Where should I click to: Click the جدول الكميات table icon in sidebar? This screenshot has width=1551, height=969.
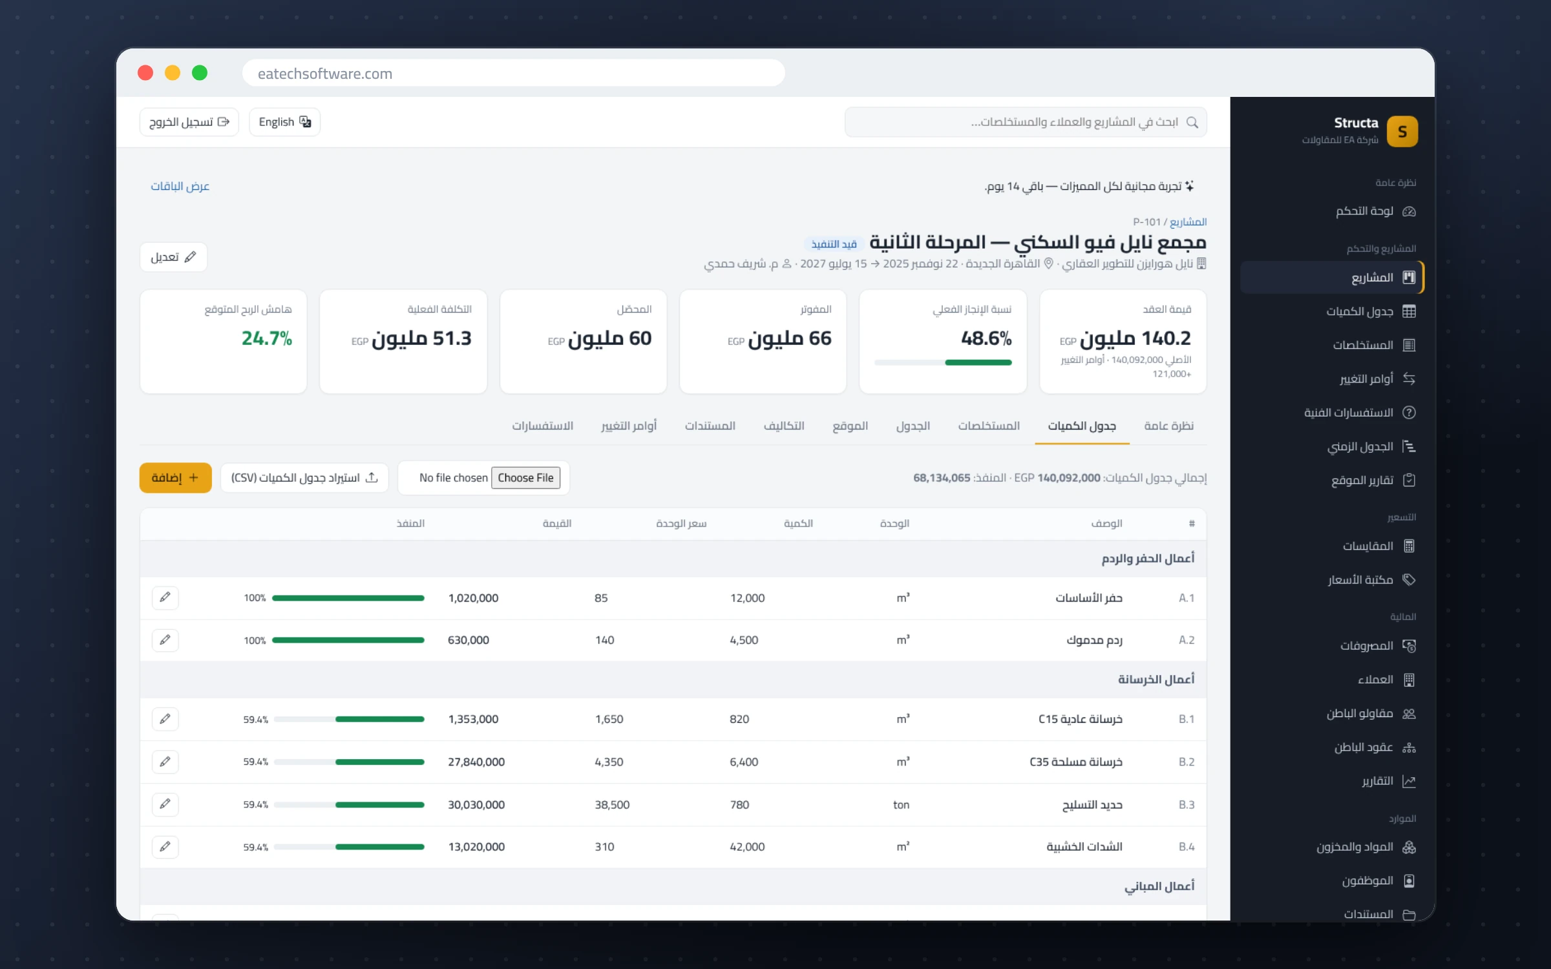click(x=1409, y=311)
